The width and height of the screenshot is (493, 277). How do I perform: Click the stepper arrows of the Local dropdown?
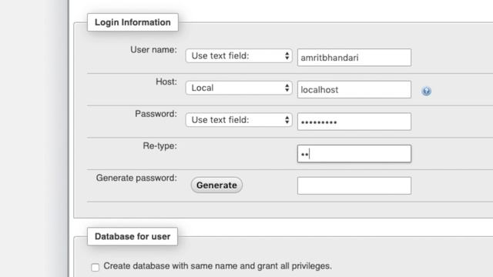[x=287, y=88]
